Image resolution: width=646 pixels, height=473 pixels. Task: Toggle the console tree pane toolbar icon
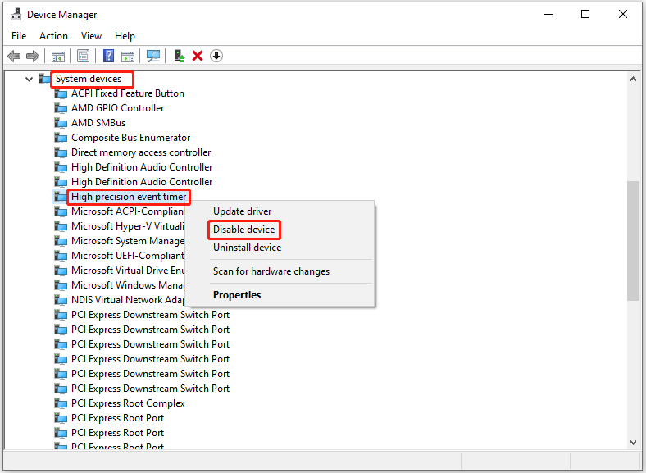tap(58, 56)
